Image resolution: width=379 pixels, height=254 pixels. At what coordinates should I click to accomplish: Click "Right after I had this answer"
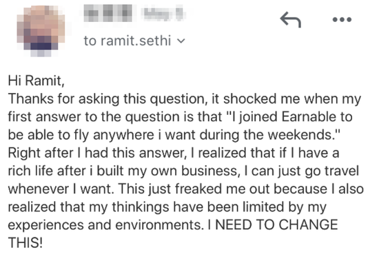[97, 153]
